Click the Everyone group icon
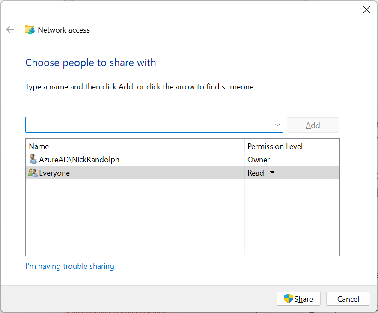The width and height of the screenshot is (378, 313). pyautogui.click(x=33, y=173)
